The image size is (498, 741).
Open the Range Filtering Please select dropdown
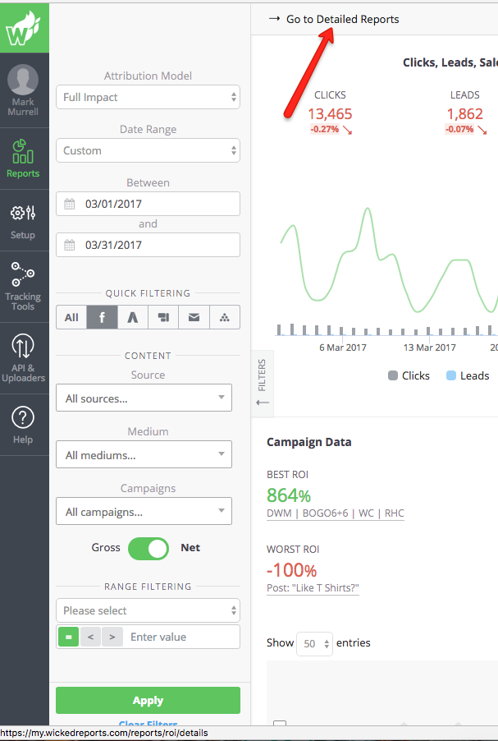click(x=148, y=610)
